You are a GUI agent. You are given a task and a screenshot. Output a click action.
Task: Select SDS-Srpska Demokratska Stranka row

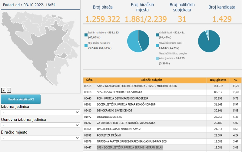(162, 92)
